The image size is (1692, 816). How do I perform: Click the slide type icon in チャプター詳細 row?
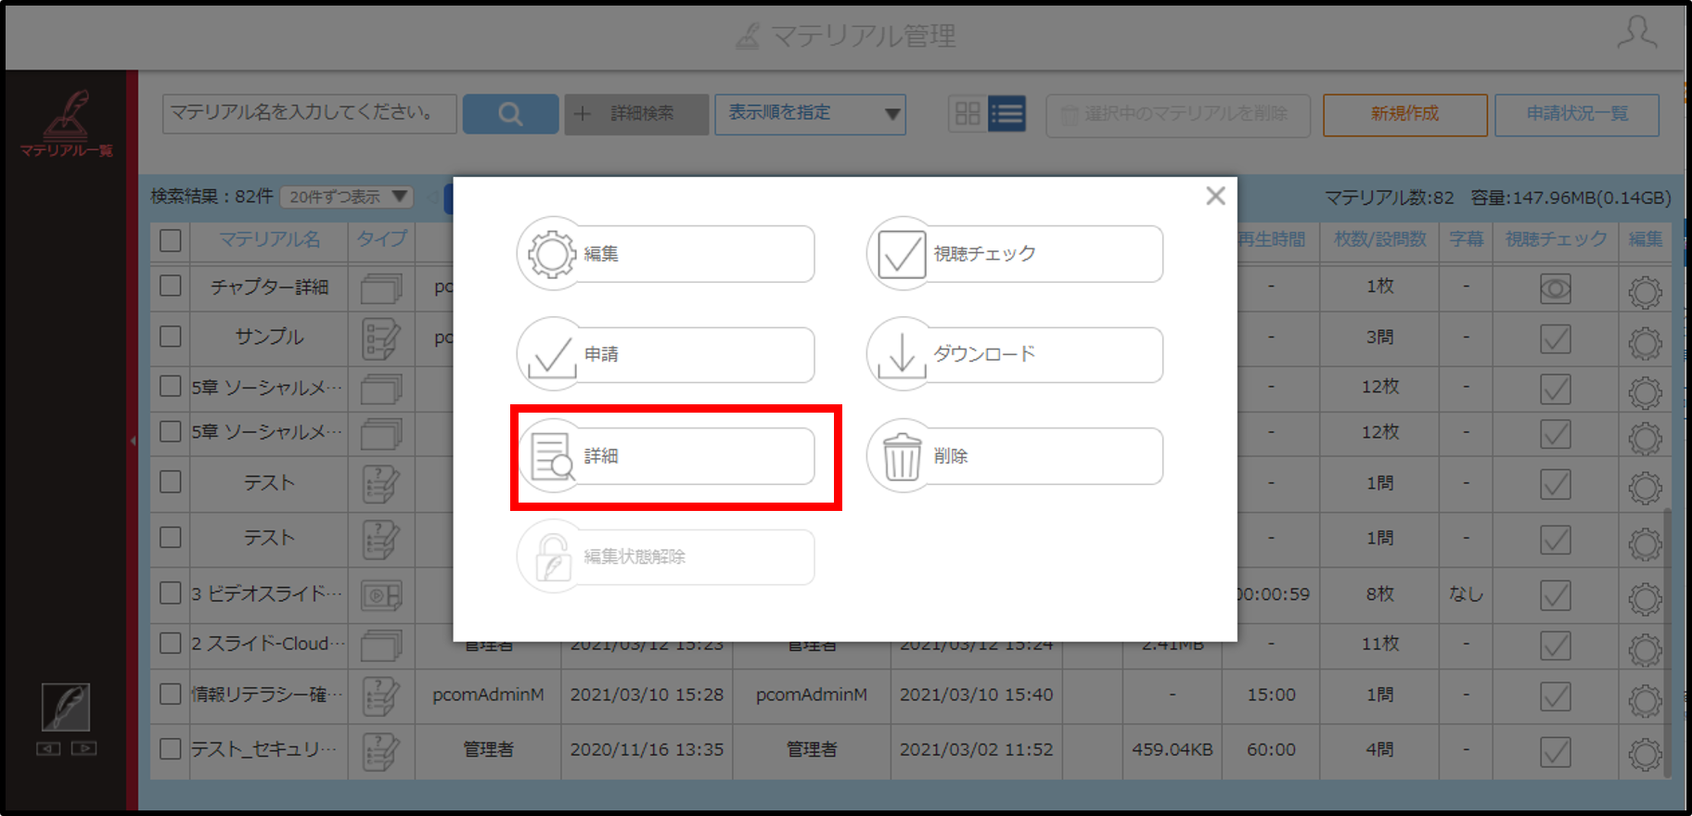tap(381, 288)
